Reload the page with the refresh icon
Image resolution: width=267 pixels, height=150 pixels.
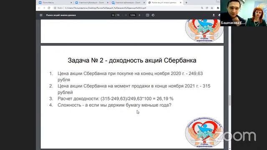(x=49, y=8)
